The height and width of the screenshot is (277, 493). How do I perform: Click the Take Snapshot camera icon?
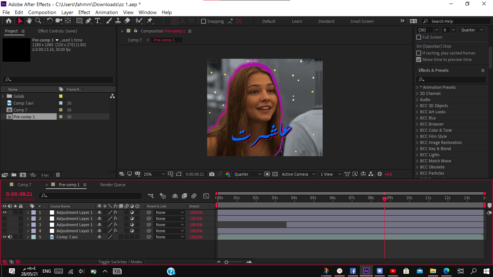[x=212, y=174]
